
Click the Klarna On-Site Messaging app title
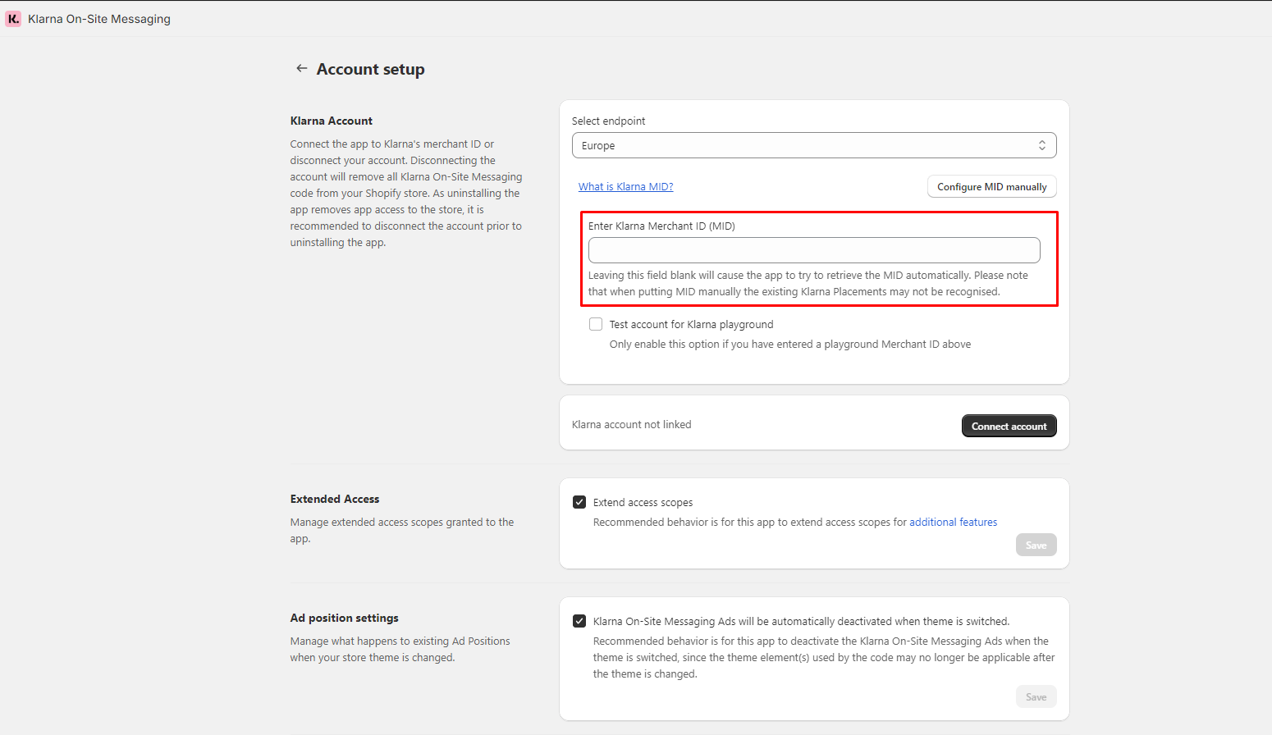pyautogui.click(x=99, y=19)
